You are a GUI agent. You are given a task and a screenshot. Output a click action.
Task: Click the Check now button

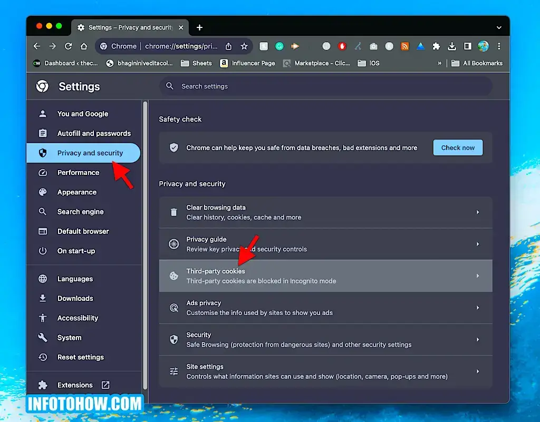[x=458, y=148]
